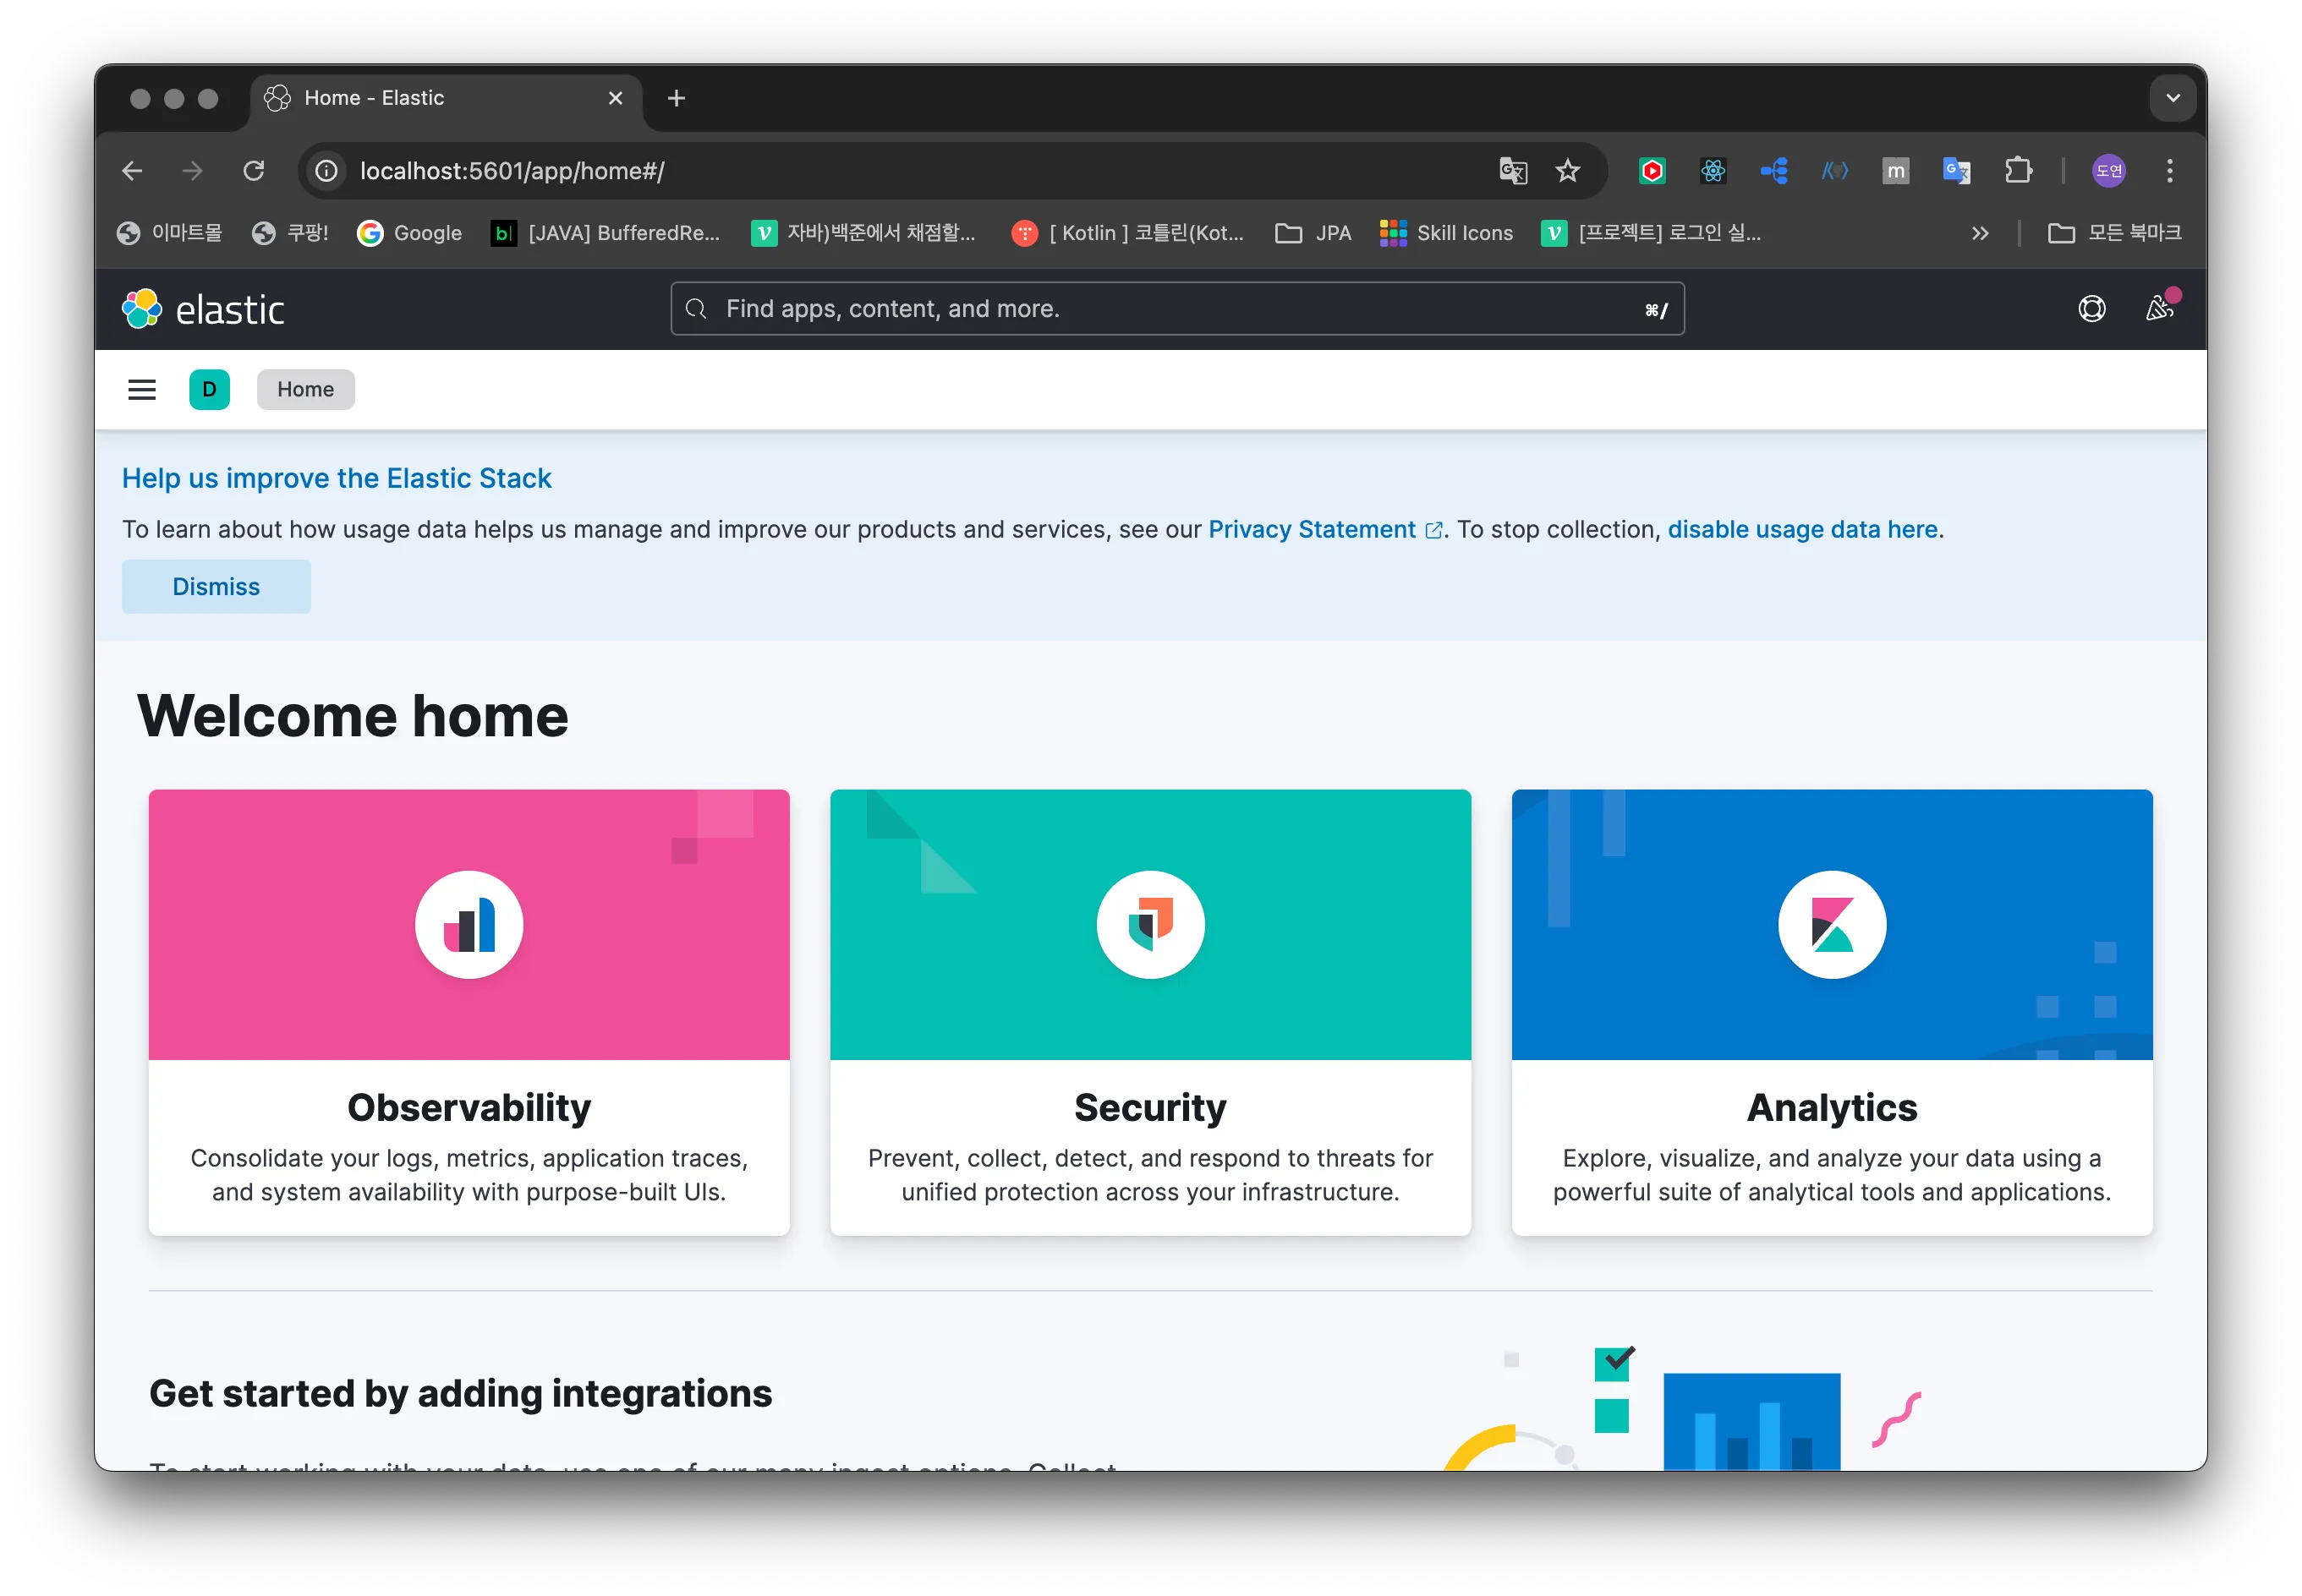Show more bookmarks with double chevron
Viewport: 2302px width, 1596px height.
click(1979, 233)
